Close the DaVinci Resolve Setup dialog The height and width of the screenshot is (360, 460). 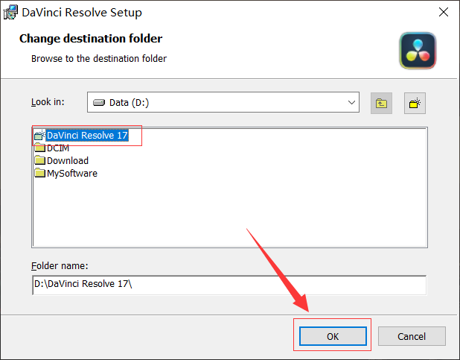point(443,12)
